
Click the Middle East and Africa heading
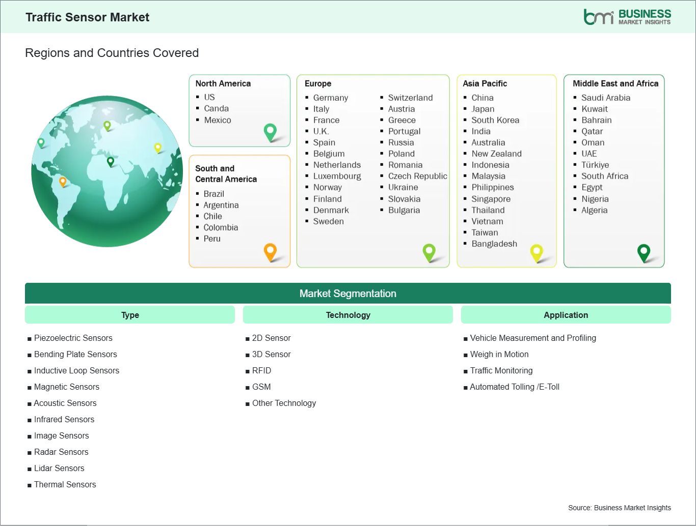[x=615, y=83]
